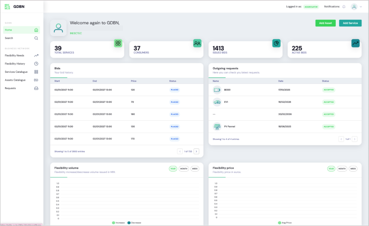Click the Active Bids trend icon
This screenshot has height=226, width=369.
click(355, 43)
